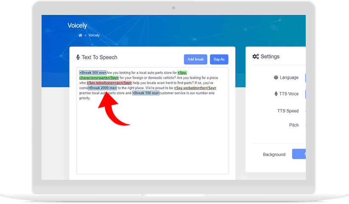Viewport: 349px width, 204px height.
Task: Click the microphone icon beside Text To Speech
Action: click(x=78, y=57)
